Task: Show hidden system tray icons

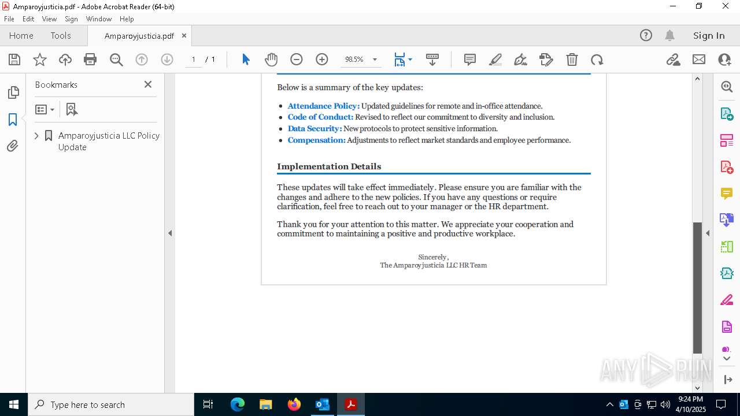Action: coord(609,404)
